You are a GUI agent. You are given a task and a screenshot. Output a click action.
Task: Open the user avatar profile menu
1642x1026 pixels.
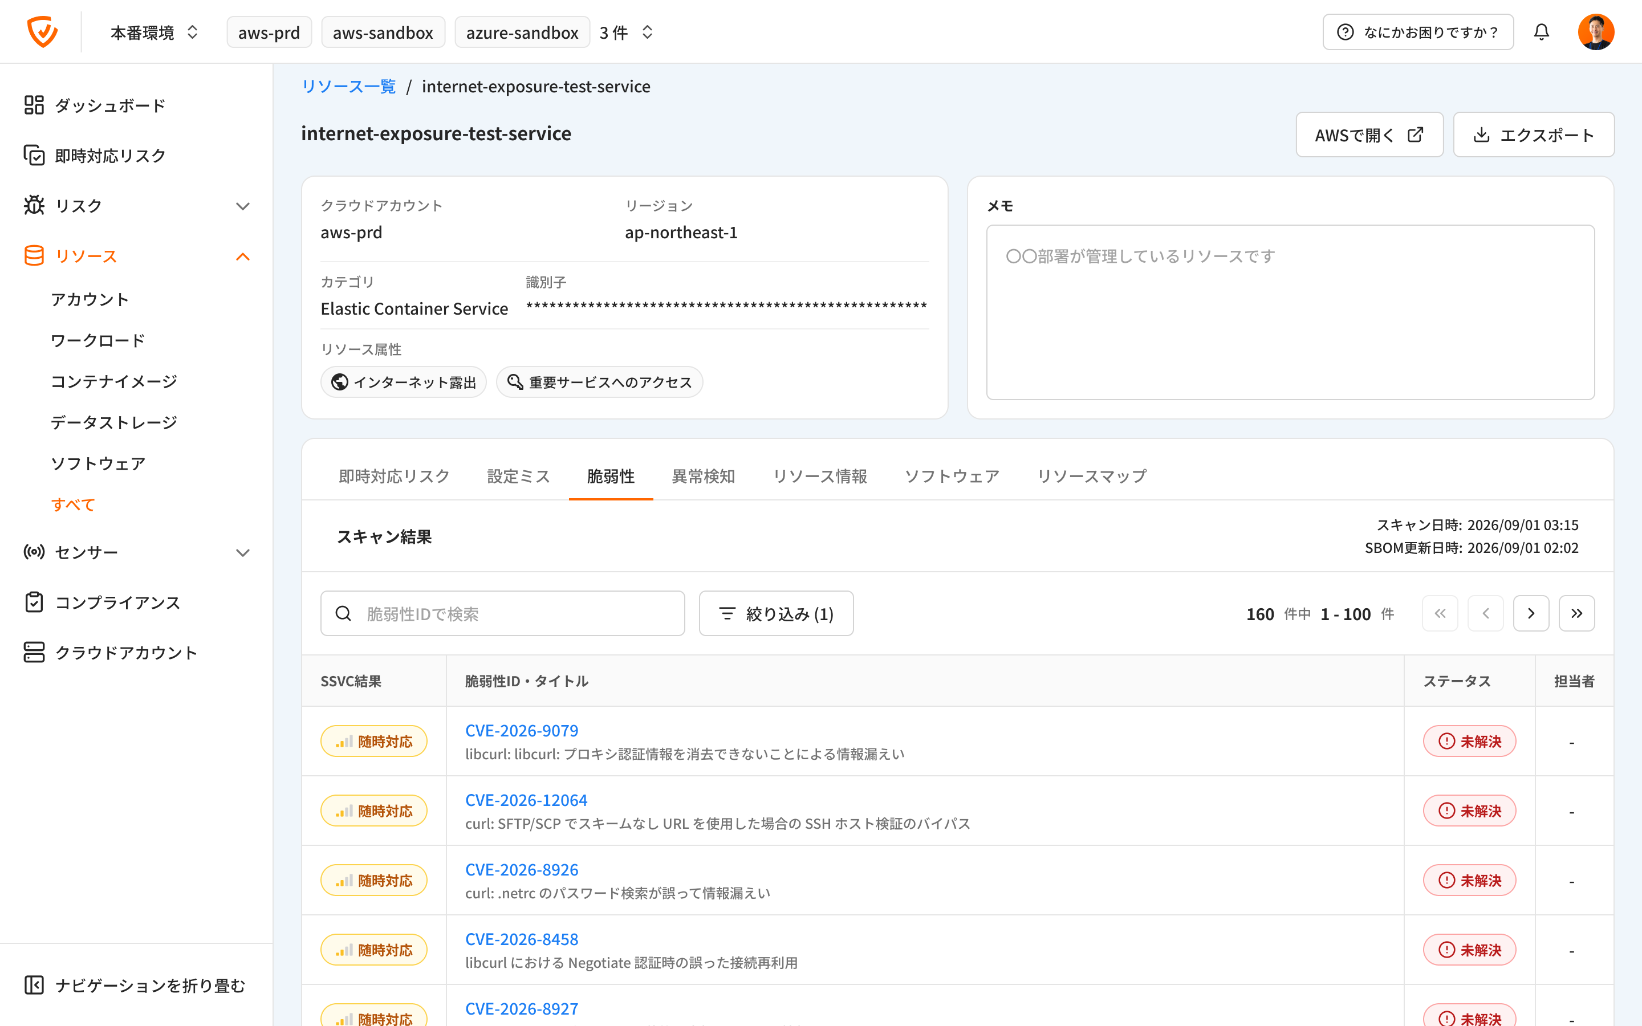click(1595, 32)
